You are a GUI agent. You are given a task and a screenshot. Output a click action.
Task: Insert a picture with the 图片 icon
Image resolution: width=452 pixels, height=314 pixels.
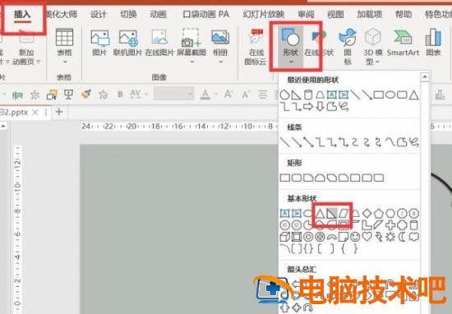coord(99,39)
